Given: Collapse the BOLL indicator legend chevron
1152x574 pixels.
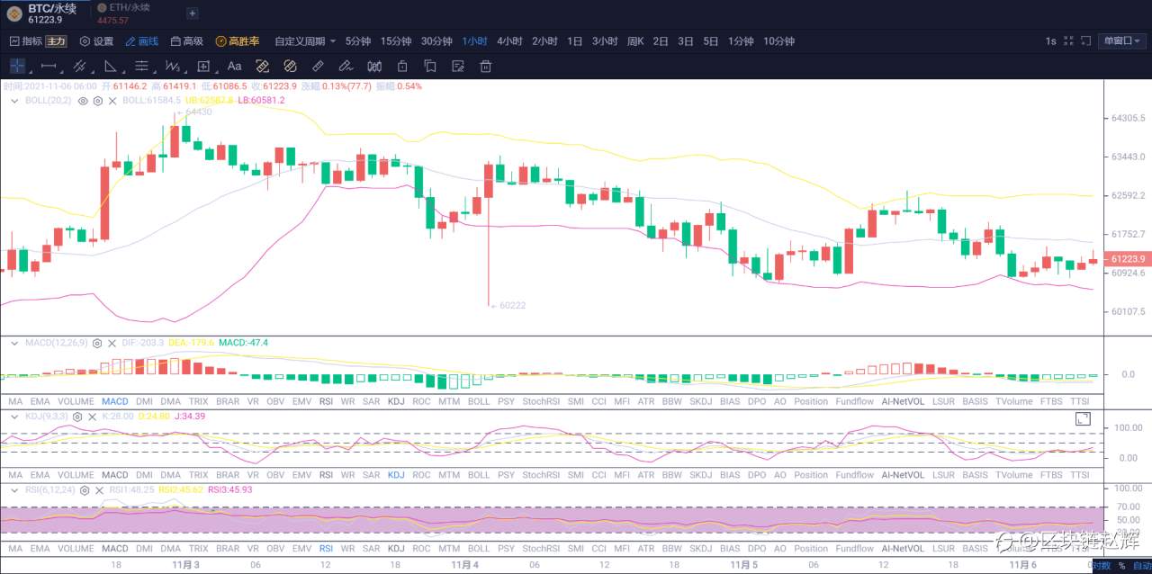Looking at the screenshot, I should 14,101.
